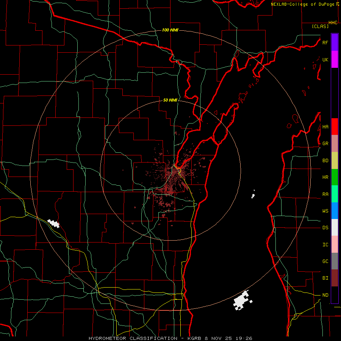Click the RA light green color swatch
341x341 pixels.
(335, 194)
